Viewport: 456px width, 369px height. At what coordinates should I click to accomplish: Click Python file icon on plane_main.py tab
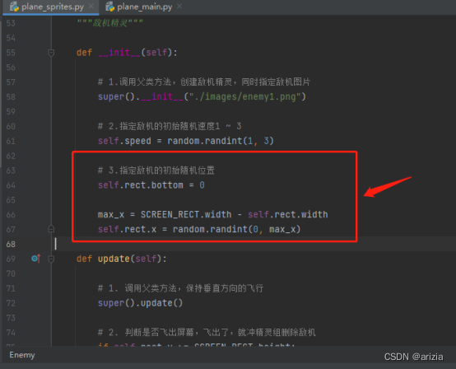click(110, 7)
